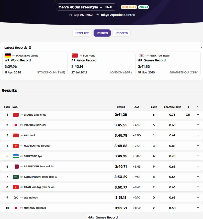203x219 pixels.
Task: Expand ZHANG Zhanshuo result row
Action: pos(198,115)
